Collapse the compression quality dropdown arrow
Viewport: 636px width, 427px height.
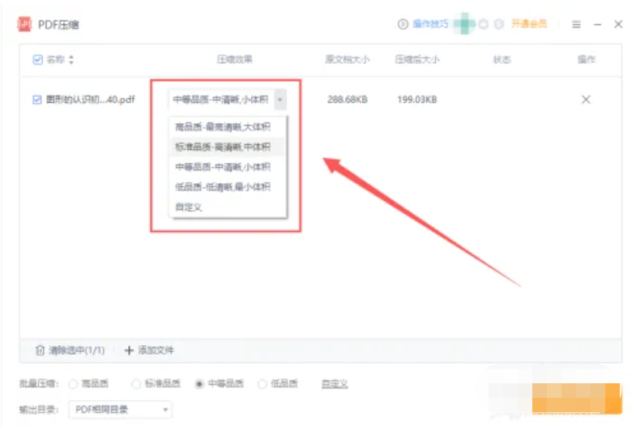click(280, 100)
